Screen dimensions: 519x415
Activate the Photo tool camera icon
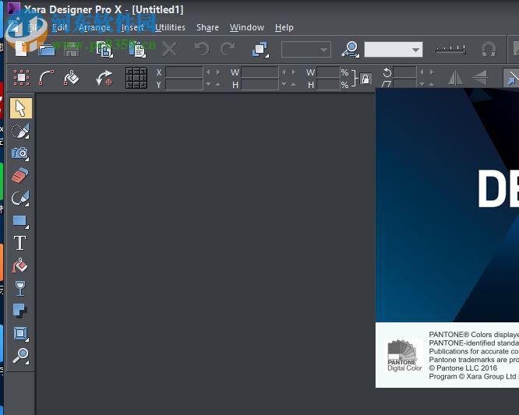point(20,153)
